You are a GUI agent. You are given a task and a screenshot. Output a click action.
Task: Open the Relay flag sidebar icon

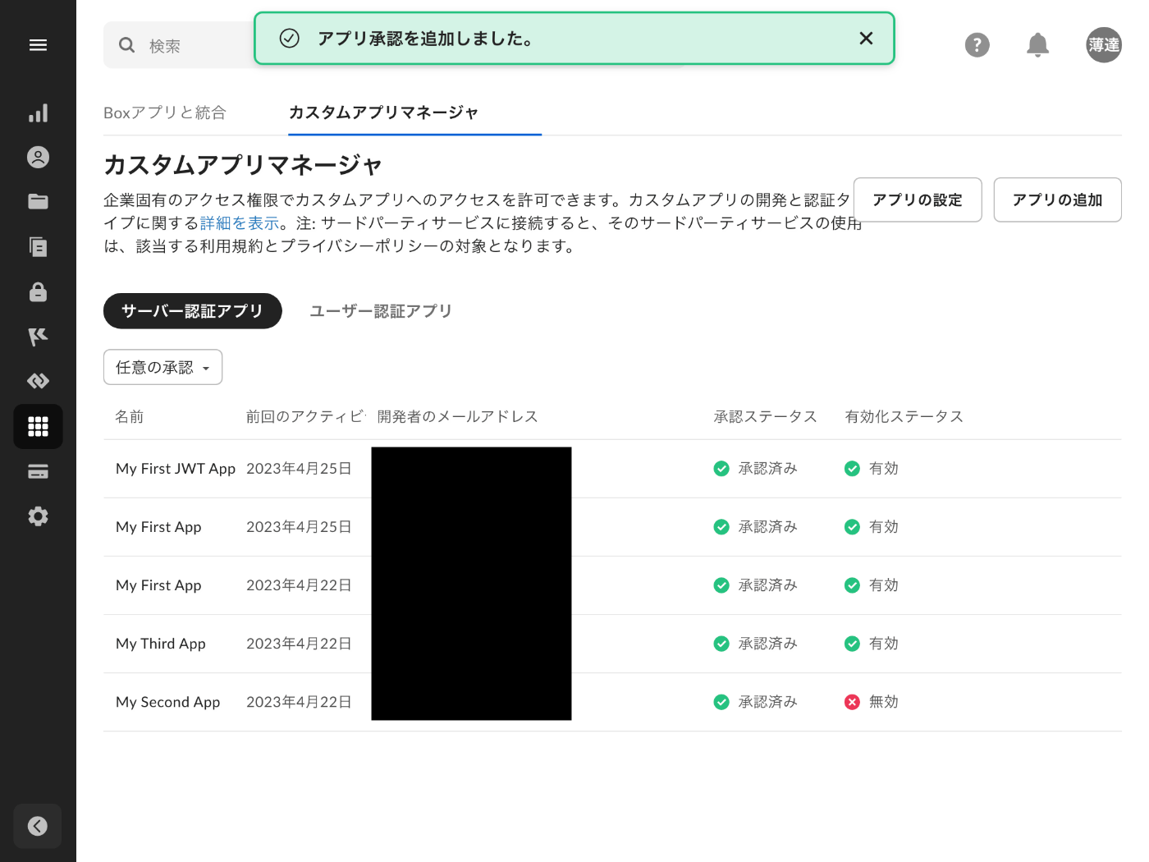click(x=38, y=337)
